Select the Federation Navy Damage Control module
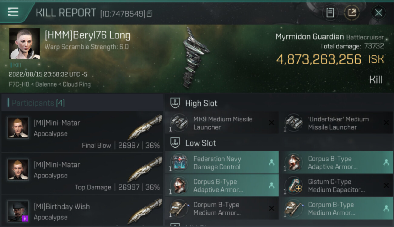The image size is (394, 227). (x=222, y=163)
